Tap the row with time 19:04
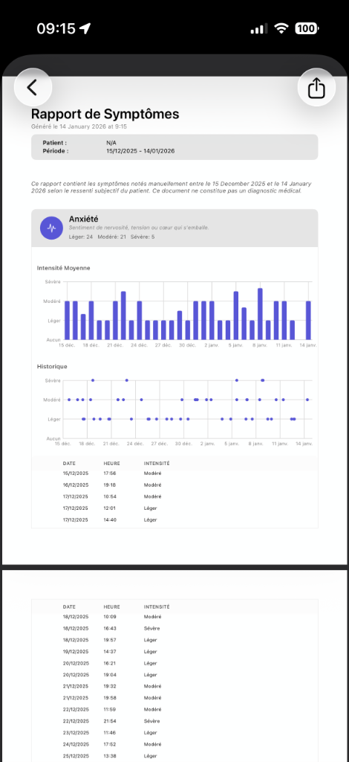The height and width of the screenshot is (762, 349). [174, 674]
